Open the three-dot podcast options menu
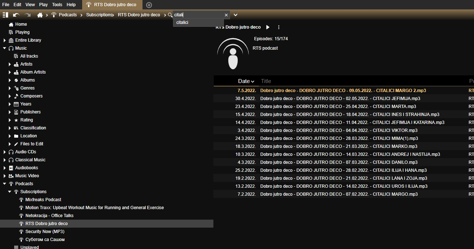Screen dimensions: 474x249 coord(279,27)
